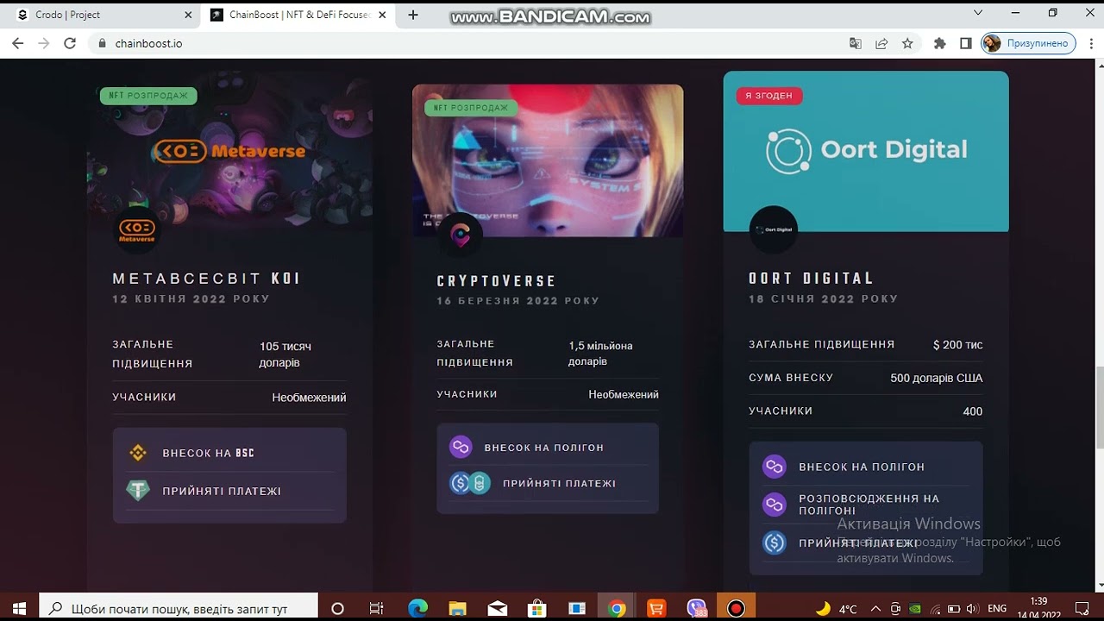Image resolution: width=1104 pixels, height=621 pixels.
Task: Open Viber from the taskbar
Action: pyautogui.click(x=697, y=608)
